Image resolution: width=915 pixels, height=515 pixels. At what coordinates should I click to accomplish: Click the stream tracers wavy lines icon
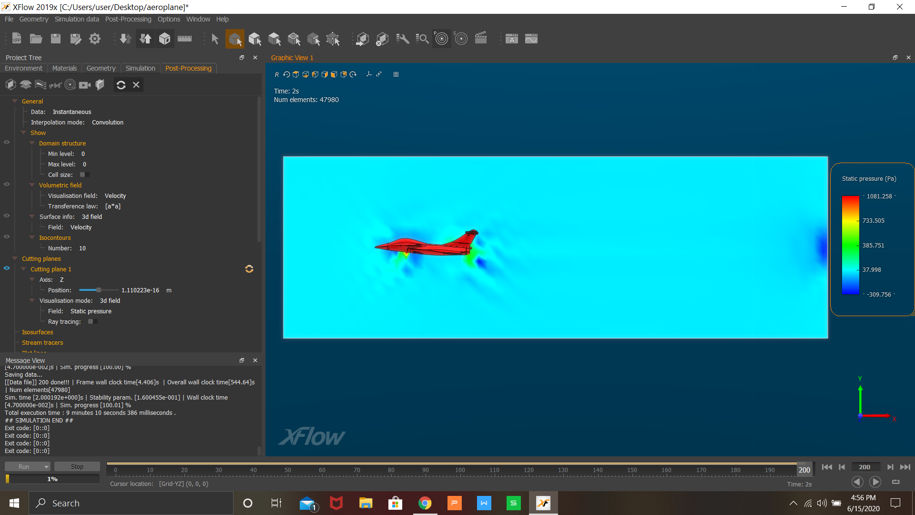41,85
